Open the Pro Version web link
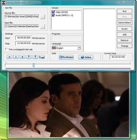The height and width of the screenshot is (140, 137). click(x=66, y=57)
